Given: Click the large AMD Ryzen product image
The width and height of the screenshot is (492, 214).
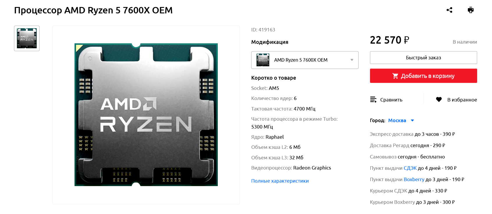Looking at the screenshot, I should point(146,115).
